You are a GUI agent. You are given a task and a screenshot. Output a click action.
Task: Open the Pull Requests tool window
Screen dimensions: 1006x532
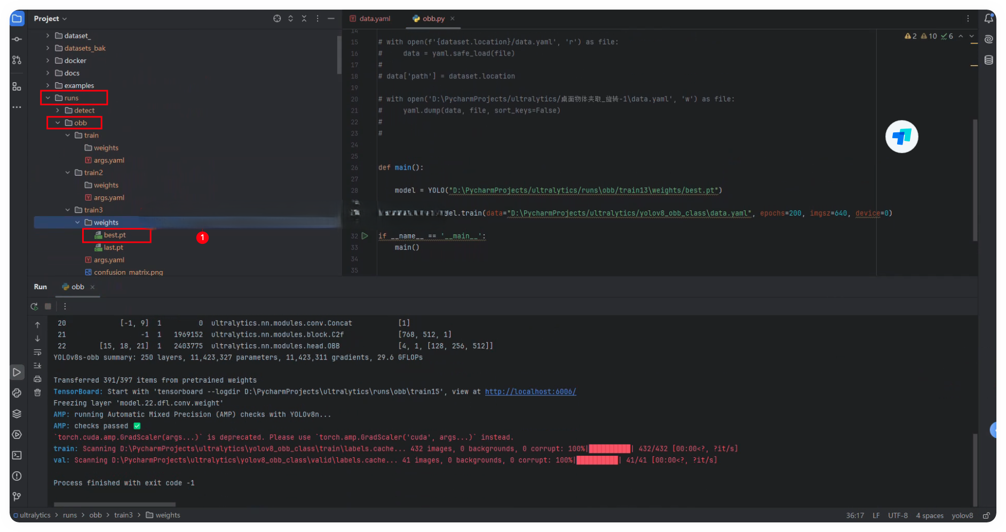tap(17, 60)
